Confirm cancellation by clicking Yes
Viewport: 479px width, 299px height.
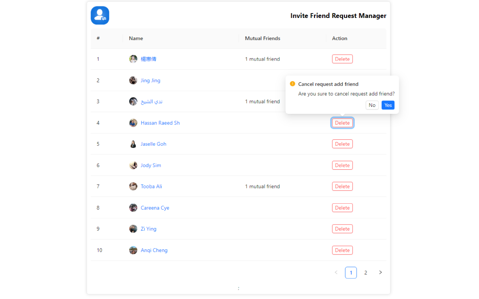(x=388, y=105)
